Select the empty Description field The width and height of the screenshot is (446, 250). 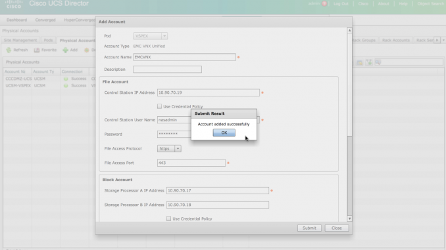tap(167, 70)
